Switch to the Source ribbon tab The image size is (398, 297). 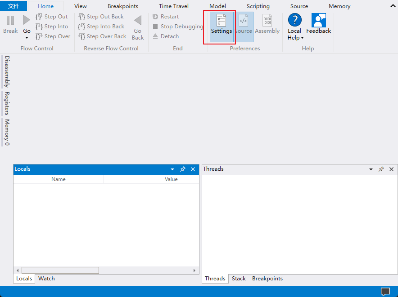[x=299, y=6]
